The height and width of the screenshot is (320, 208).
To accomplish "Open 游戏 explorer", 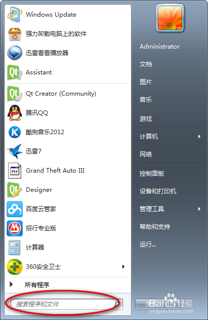I will point(146,118).
